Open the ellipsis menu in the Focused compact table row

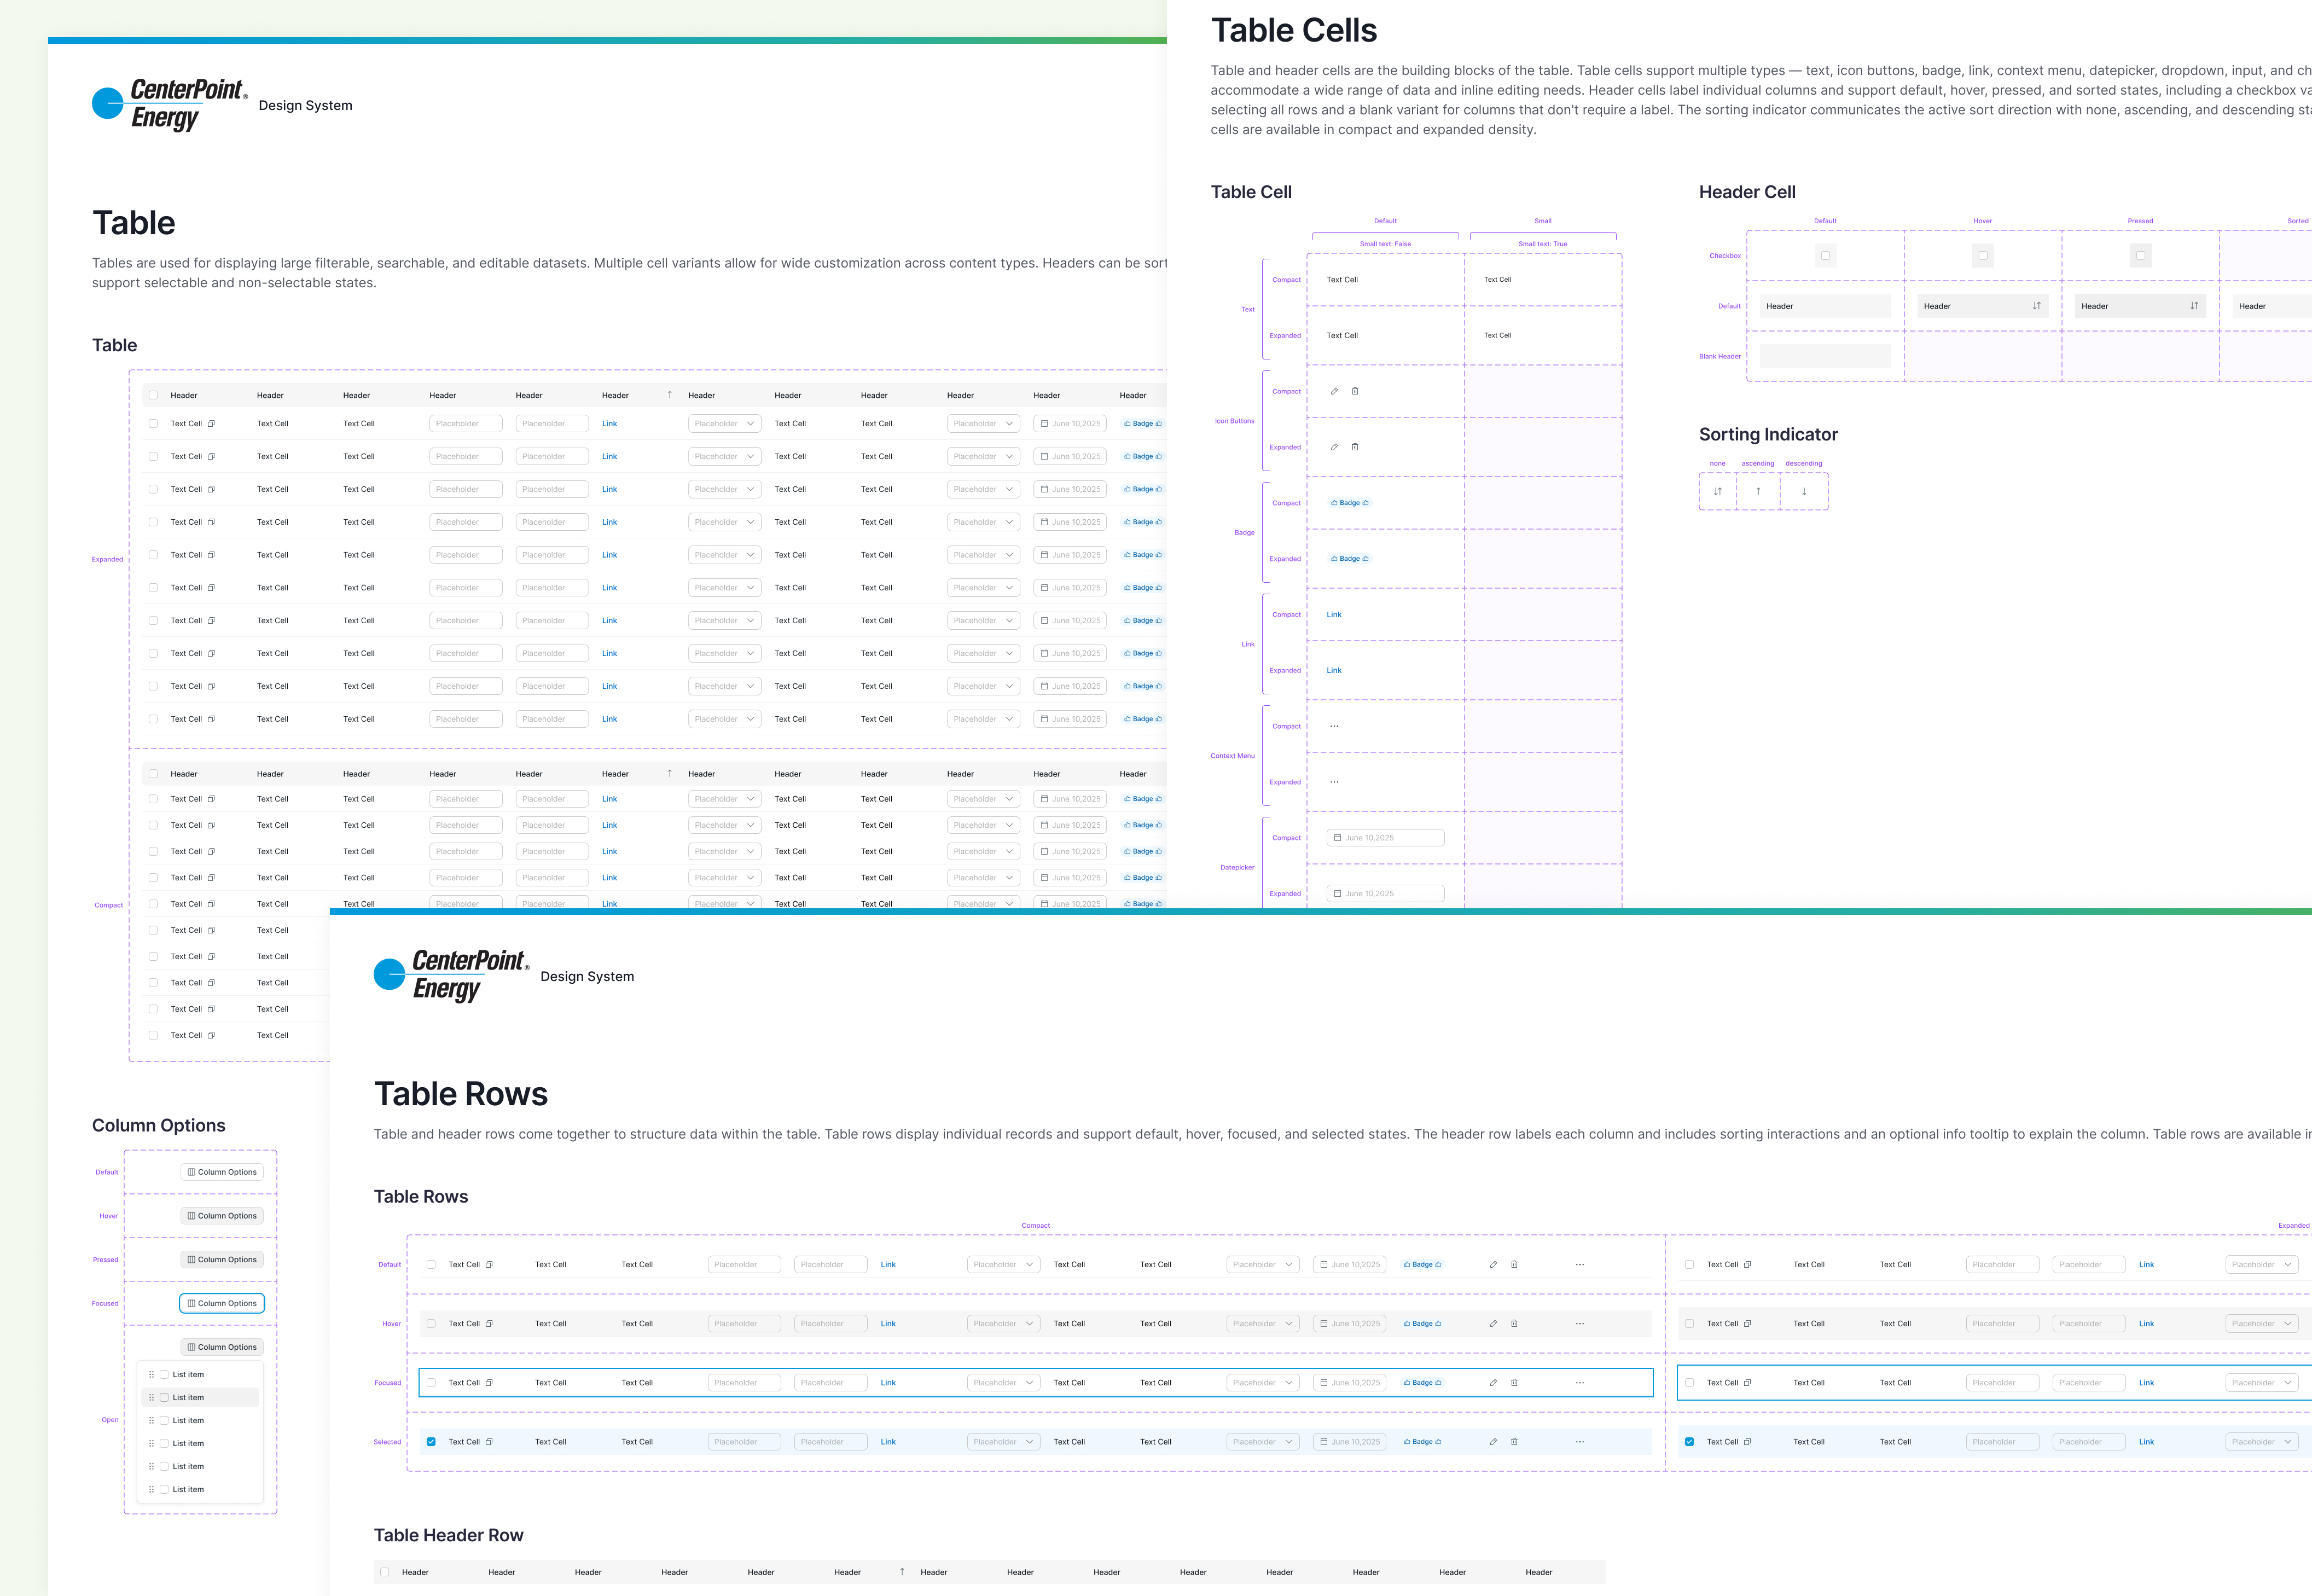click(1580, 1383)
